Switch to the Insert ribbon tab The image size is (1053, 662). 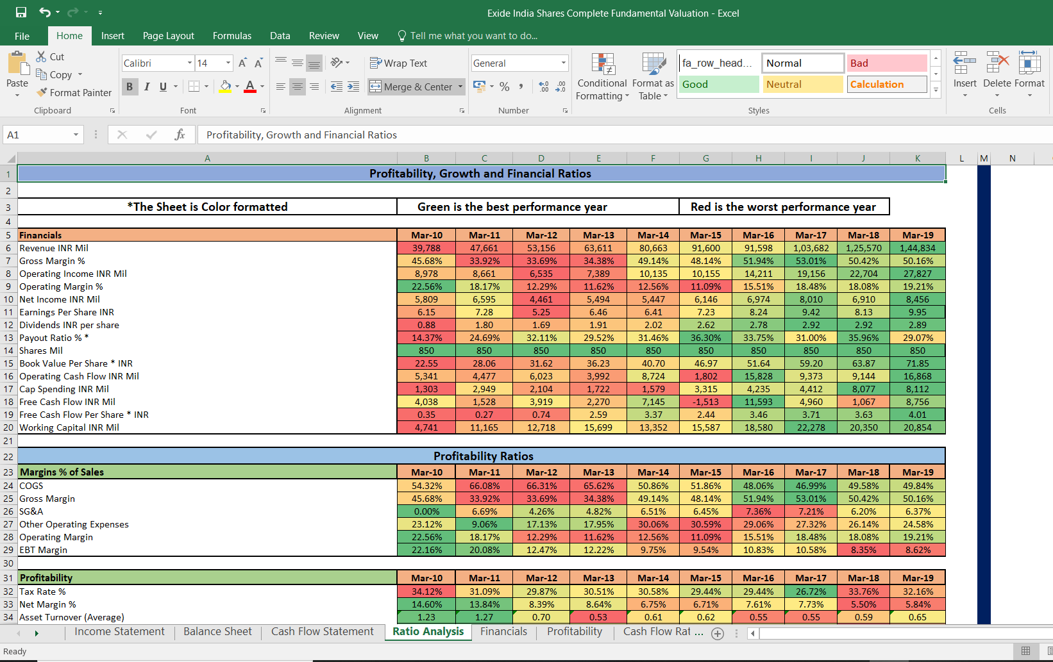[x=113, y=36]
